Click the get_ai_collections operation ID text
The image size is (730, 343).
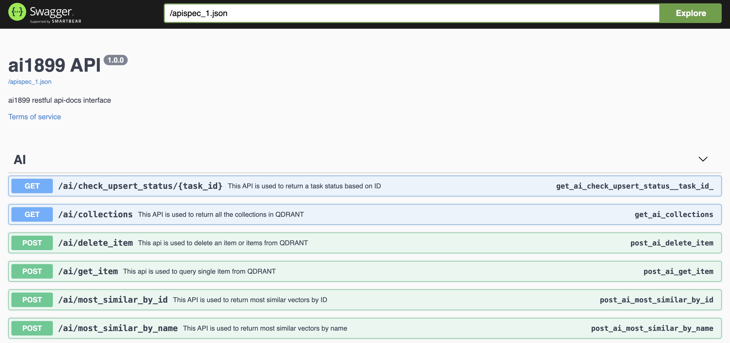pyautogui.click(x=673, y=214)
